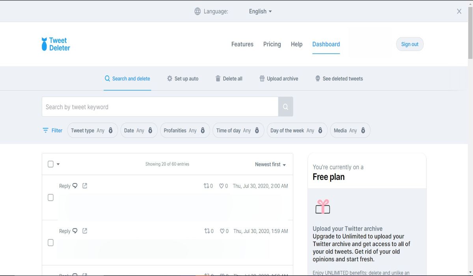The width and height of the screenshot is (473, 276).
Task: Click the Filter icon
Action: 46,131
